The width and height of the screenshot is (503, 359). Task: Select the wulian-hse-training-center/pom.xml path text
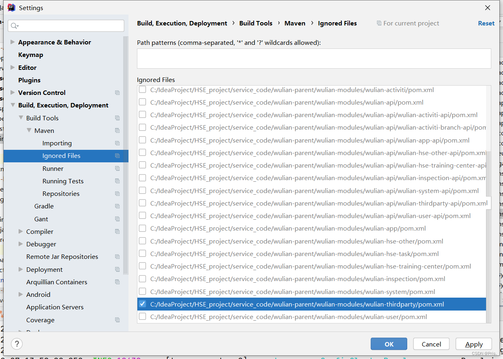(x=310, y=266)
